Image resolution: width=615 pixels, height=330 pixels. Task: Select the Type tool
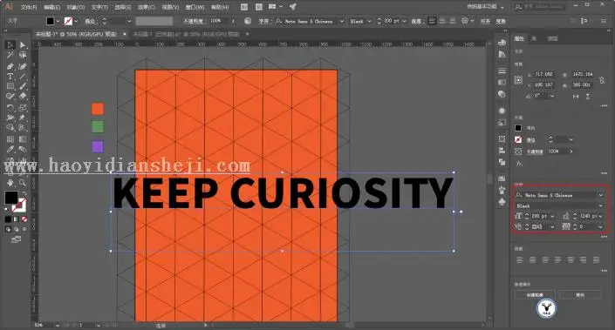(x=10, y=77)
